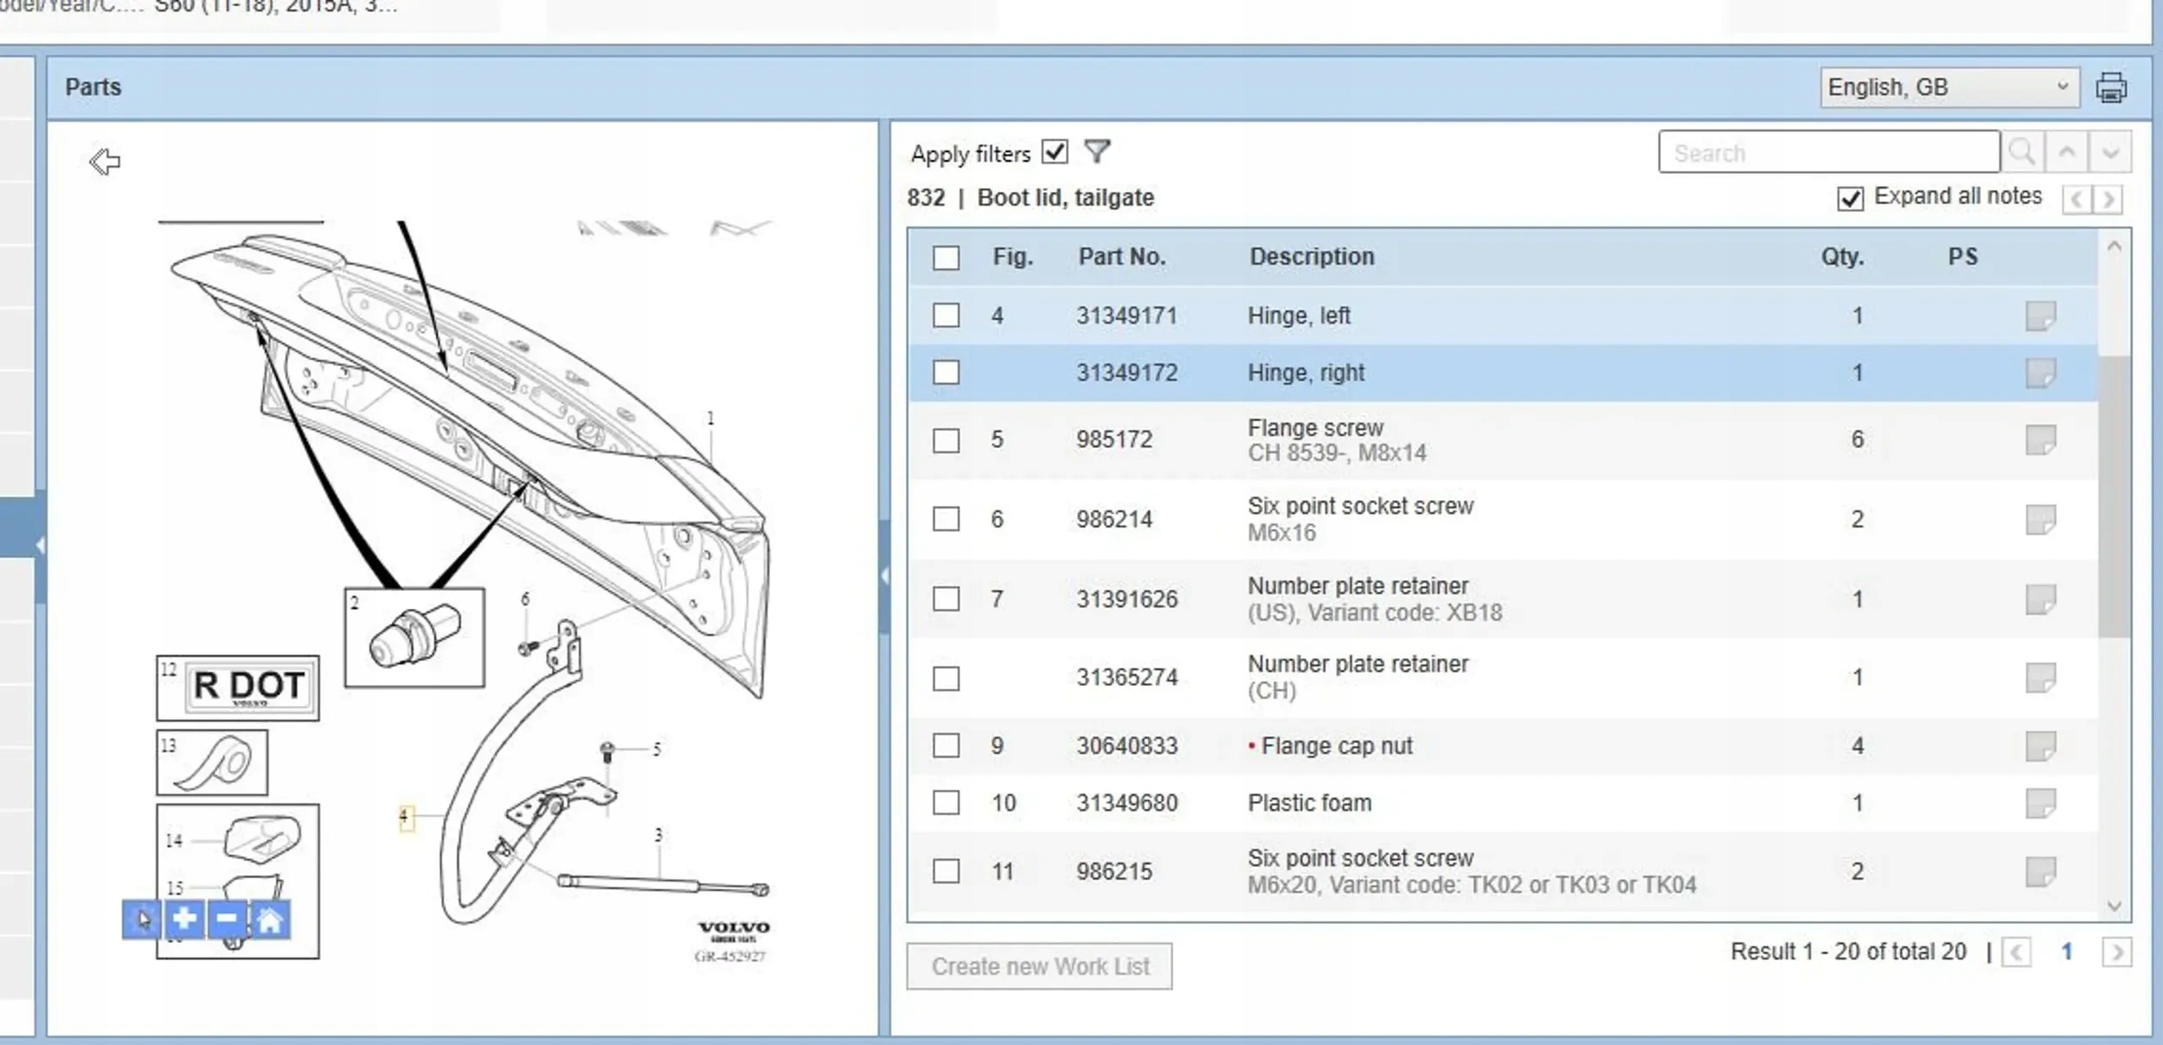This screenshot has height=1045, width=2163.
Task: Check the Flange screw 985172 row
Action: [x=946, y=440]
